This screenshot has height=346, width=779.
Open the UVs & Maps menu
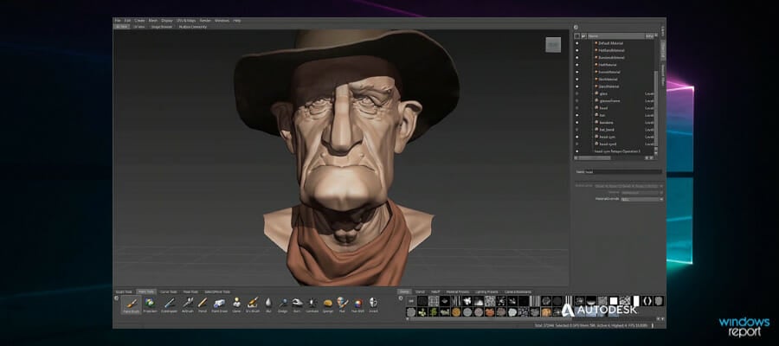tap(186, 21)
